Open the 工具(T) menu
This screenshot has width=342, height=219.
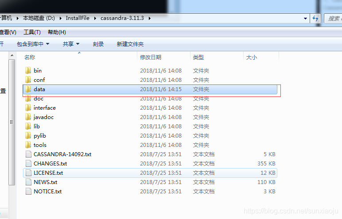(32, 32)
